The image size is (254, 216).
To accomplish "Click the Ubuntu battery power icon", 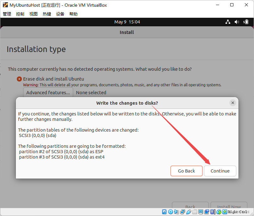I will (246, 22).
